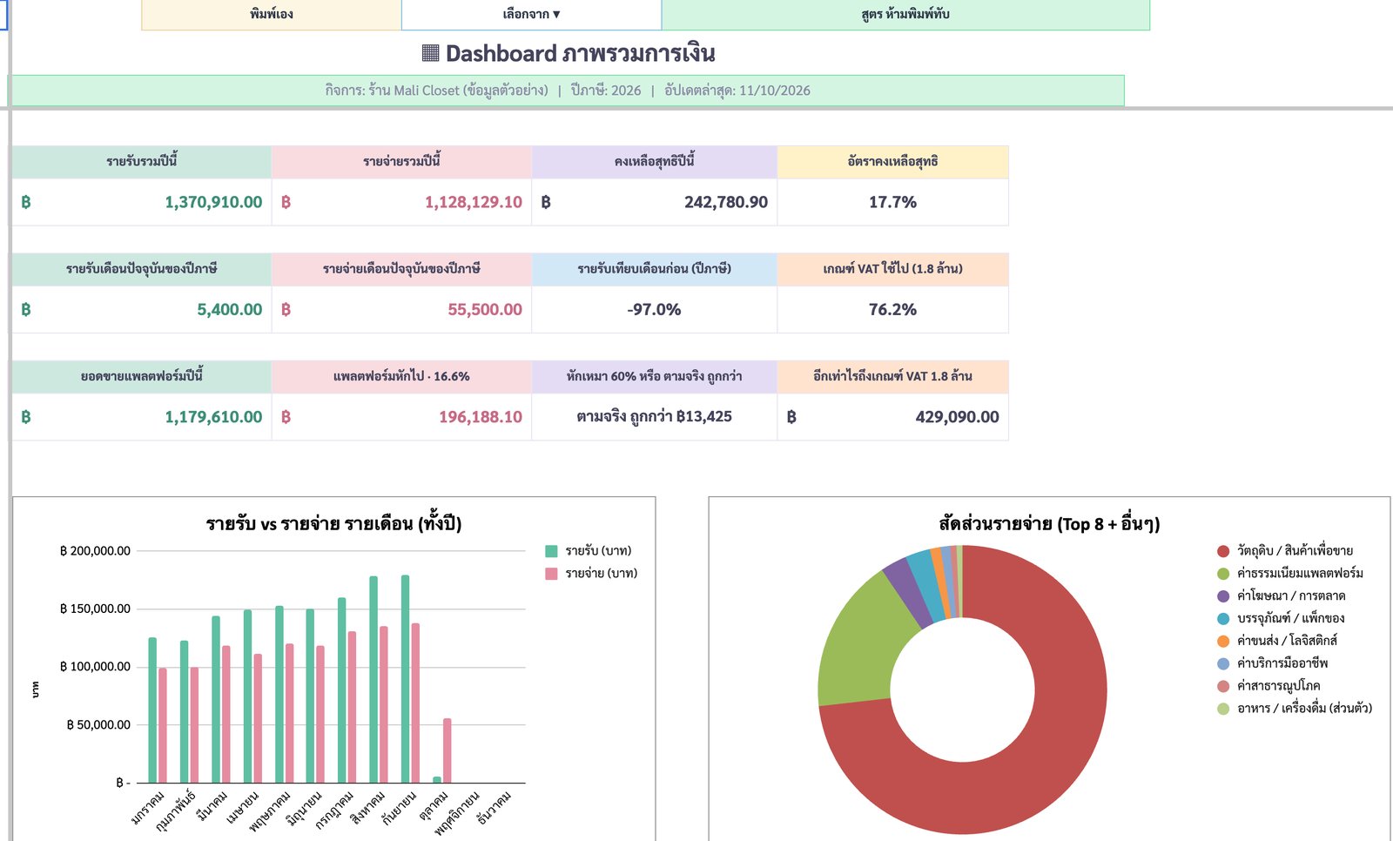Click the current month income value 5,400.00

coord(230,309)
